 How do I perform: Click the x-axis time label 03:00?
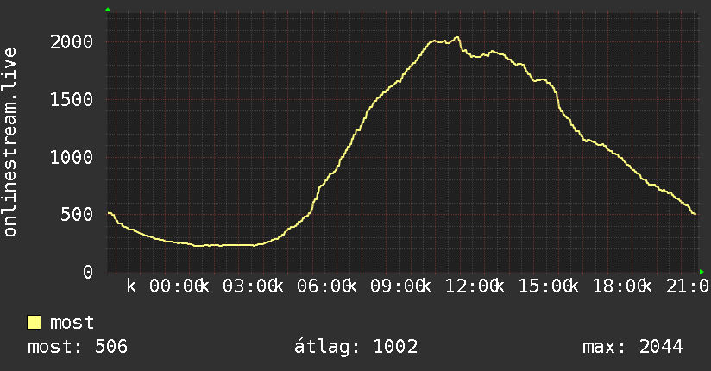[x=249, y=286]
